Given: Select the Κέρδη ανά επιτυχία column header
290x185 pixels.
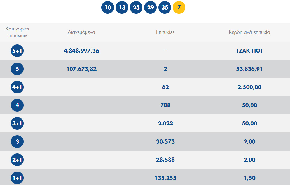Looking at the screenshot, I should pos(249,32).
